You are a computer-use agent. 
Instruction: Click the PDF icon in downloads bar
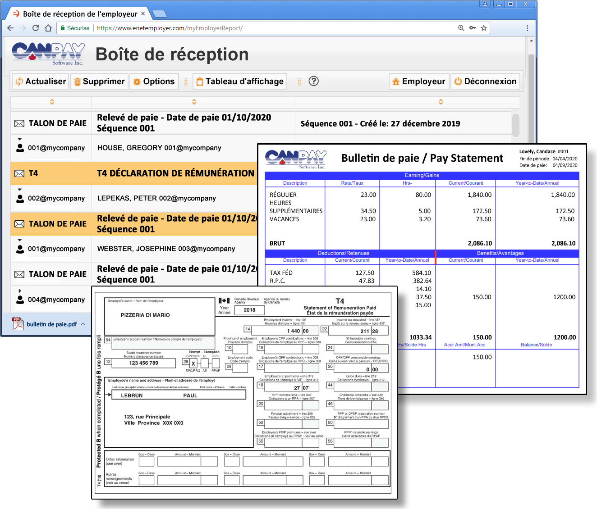coord(18,324)
